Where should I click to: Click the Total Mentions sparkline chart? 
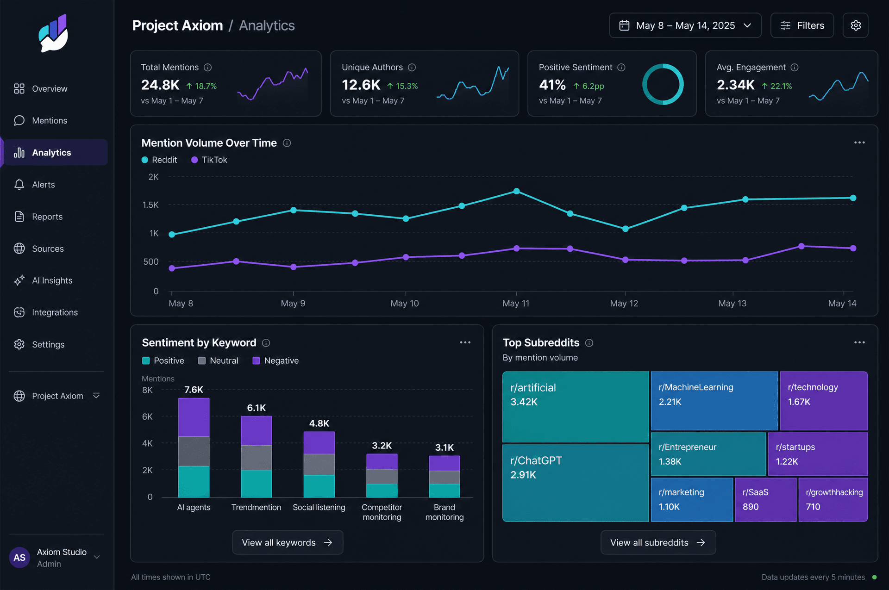[x=273, y=84]
